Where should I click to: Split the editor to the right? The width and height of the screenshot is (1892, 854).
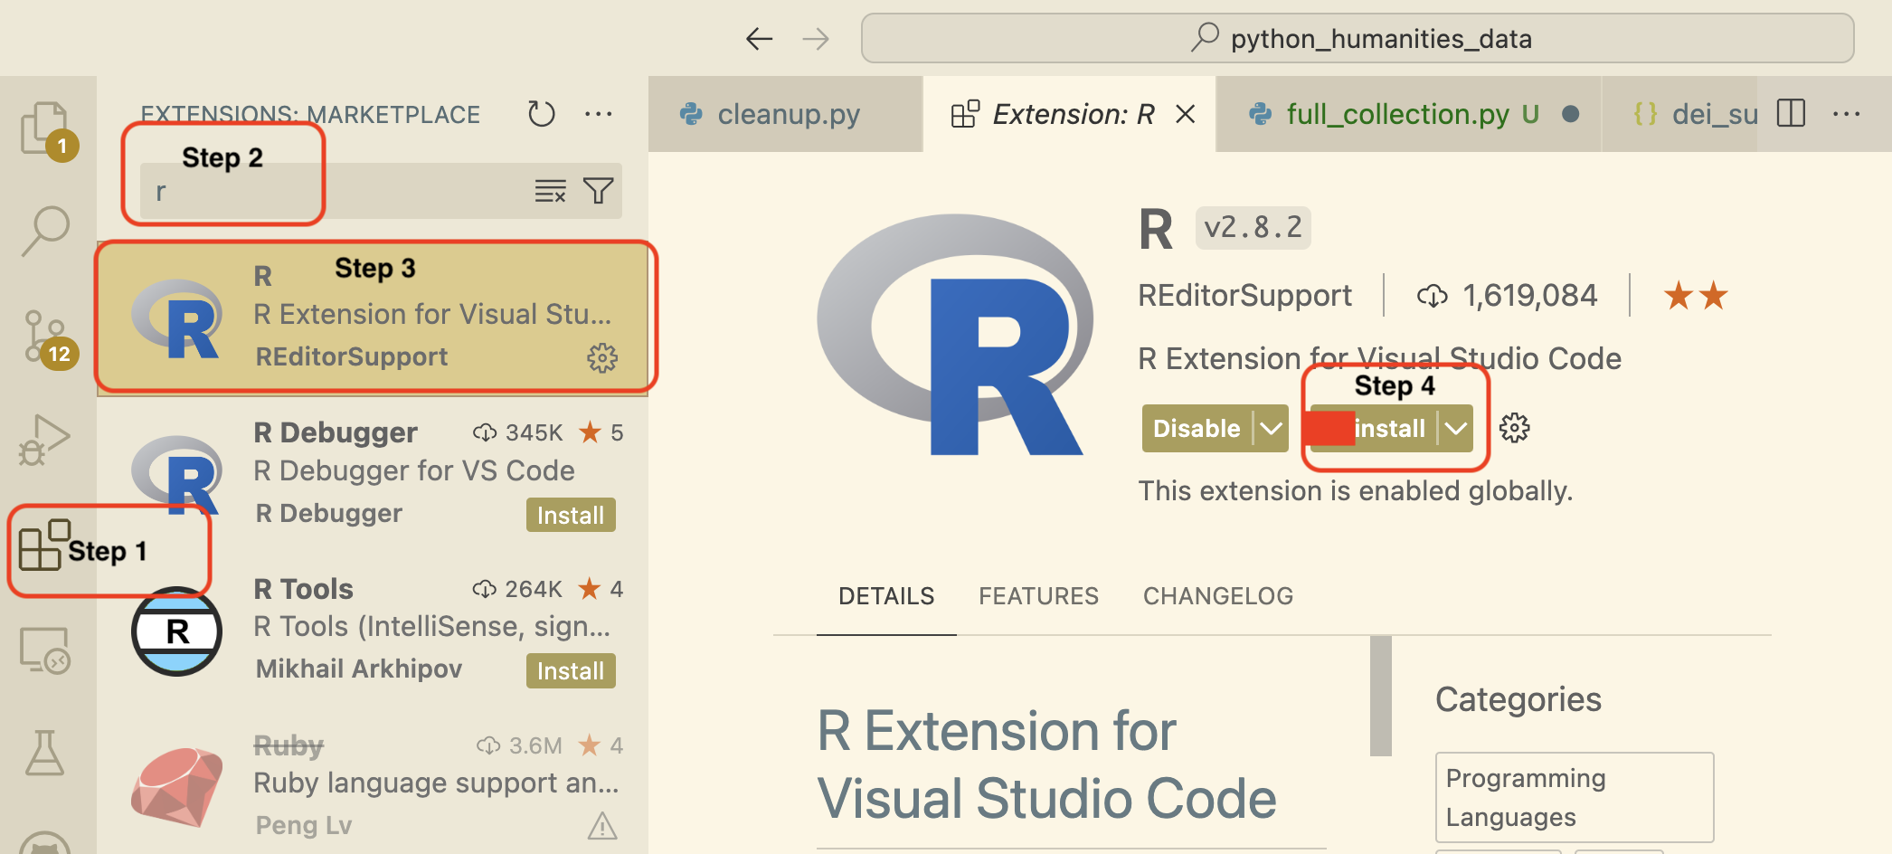pos(1791,114)
